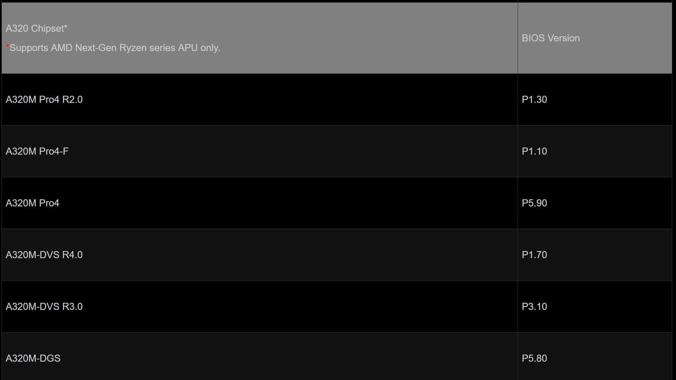Select the A320M-DVS R4.0 model name

coord(44,255)
